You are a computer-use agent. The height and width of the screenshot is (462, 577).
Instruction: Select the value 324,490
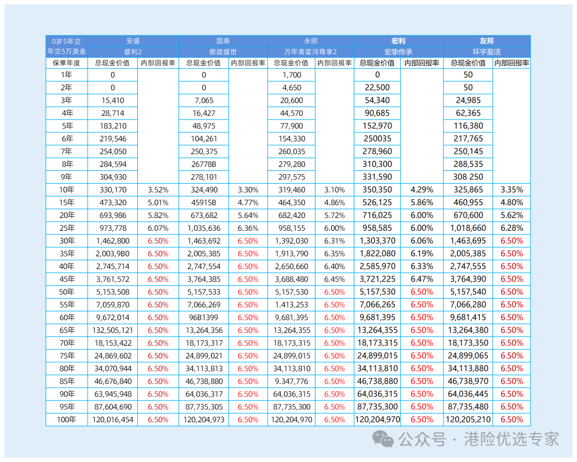point(204,190)
